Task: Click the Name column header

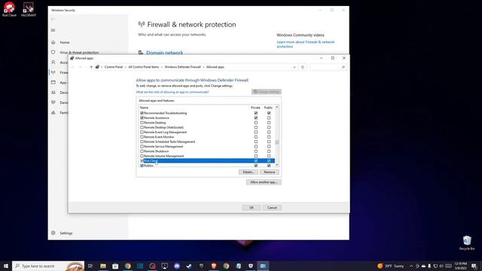Action: click(144, 108)
